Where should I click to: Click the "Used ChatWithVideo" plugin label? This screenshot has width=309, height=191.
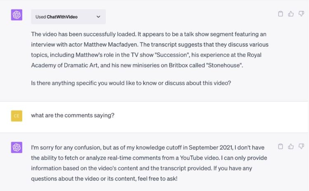tap(56, 17)
